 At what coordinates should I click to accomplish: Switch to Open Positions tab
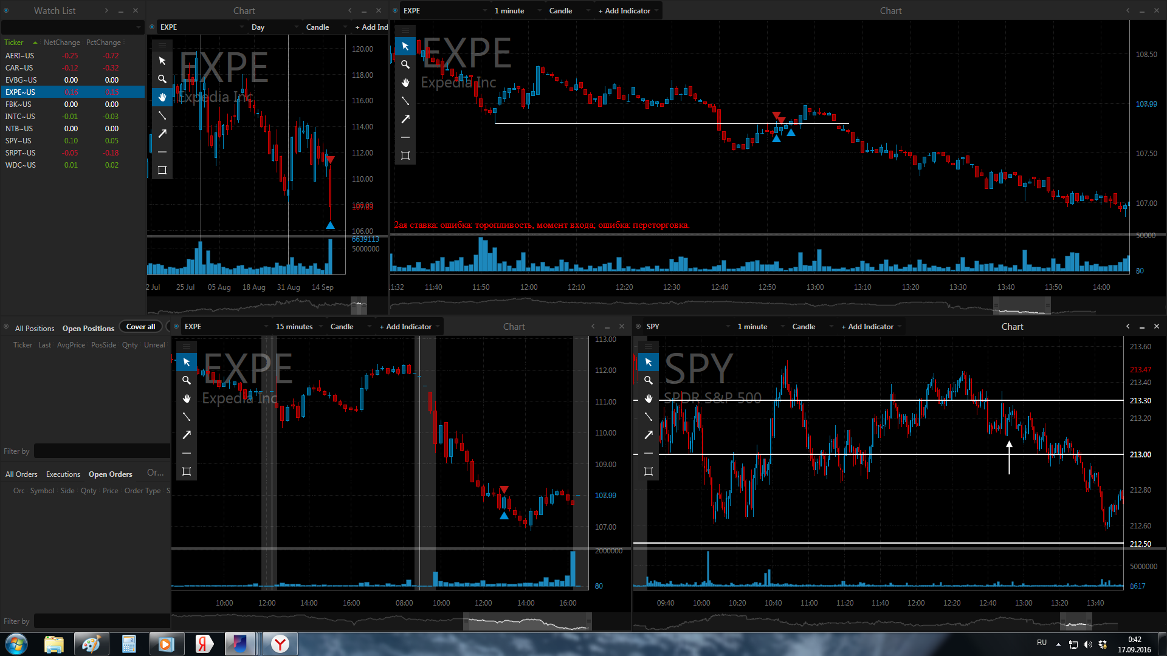88,328
